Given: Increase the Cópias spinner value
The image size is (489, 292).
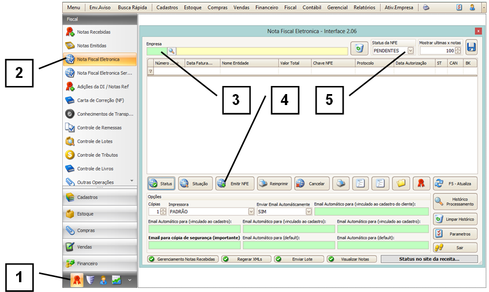Looking at the screenshot, I should (x=163, y=209).
